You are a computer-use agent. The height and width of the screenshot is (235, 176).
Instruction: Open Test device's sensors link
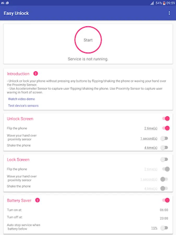pos(23,106)
